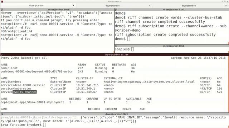This screenshot has height=128, width=229.
Task: Click 'deployment.apps/demo-00001-deployment' row name
Action: (32, 102)
